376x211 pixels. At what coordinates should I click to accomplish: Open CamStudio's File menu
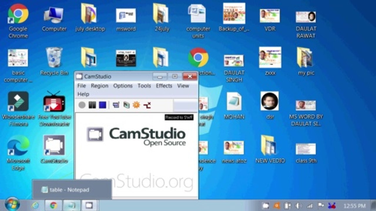pos(81,86)
